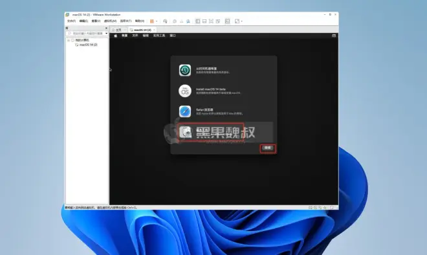Click the hard disk status bar icon

coord(310,208)
